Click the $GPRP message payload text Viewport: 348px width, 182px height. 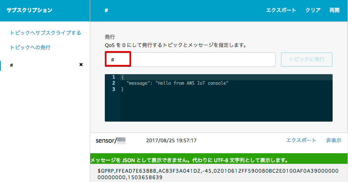point(218,174)
